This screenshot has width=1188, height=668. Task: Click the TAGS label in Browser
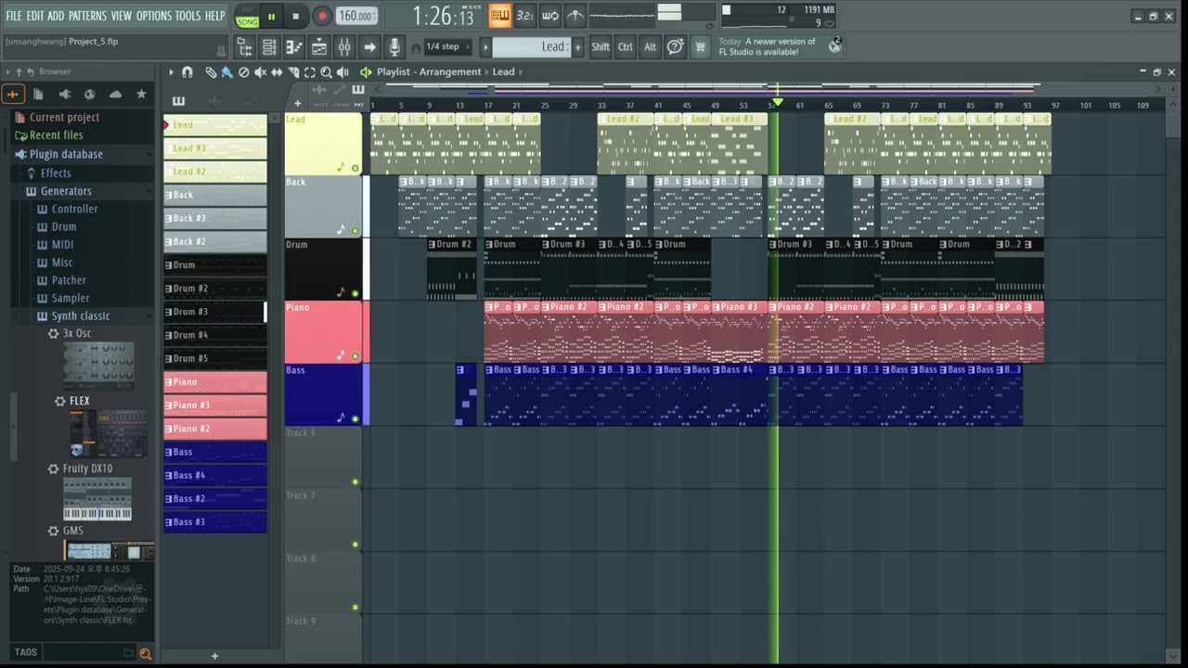coord(26,652)
